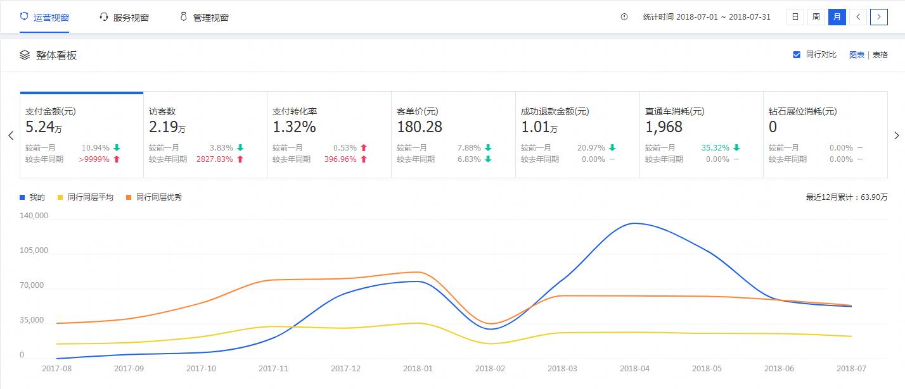The height and width of the screenshot is (389, 905).
Task: Go to previous period with left chevron
Action: click(858, 17)
